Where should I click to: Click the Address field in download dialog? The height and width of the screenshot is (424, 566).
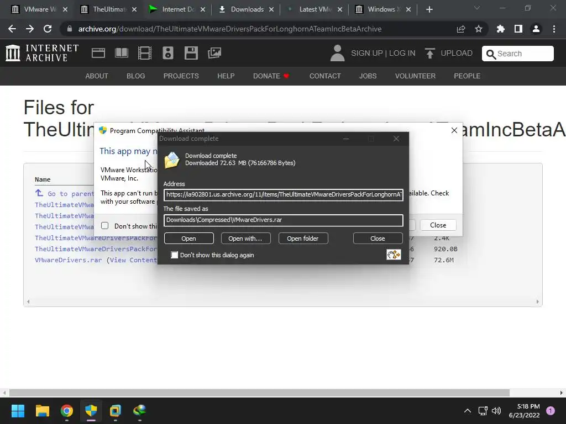click(284, 195)
